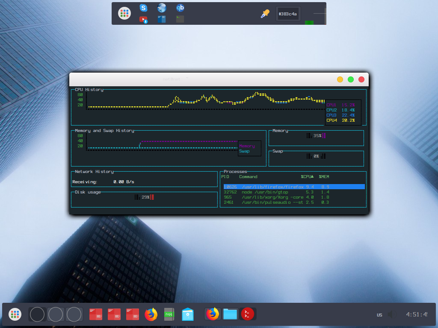The height and width of the screenshot is (328, 438).
Task: Open the blue two-pane file manager launcher
Action: coord(162,19)
